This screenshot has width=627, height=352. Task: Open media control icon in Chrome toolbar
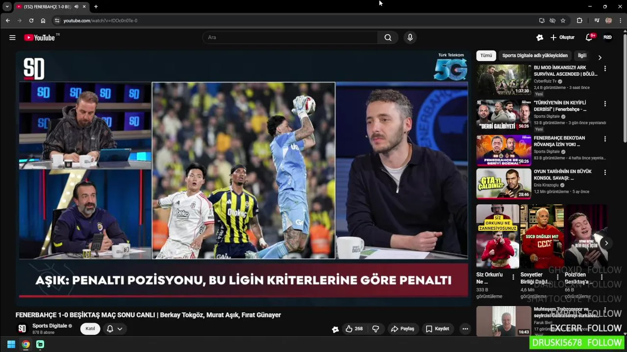(x=597, y=21)
